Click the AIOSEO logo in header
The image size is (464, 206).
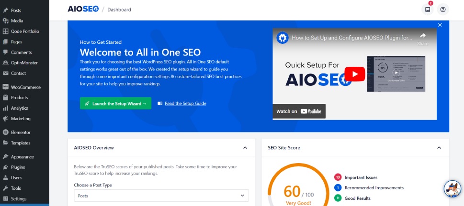83,9
